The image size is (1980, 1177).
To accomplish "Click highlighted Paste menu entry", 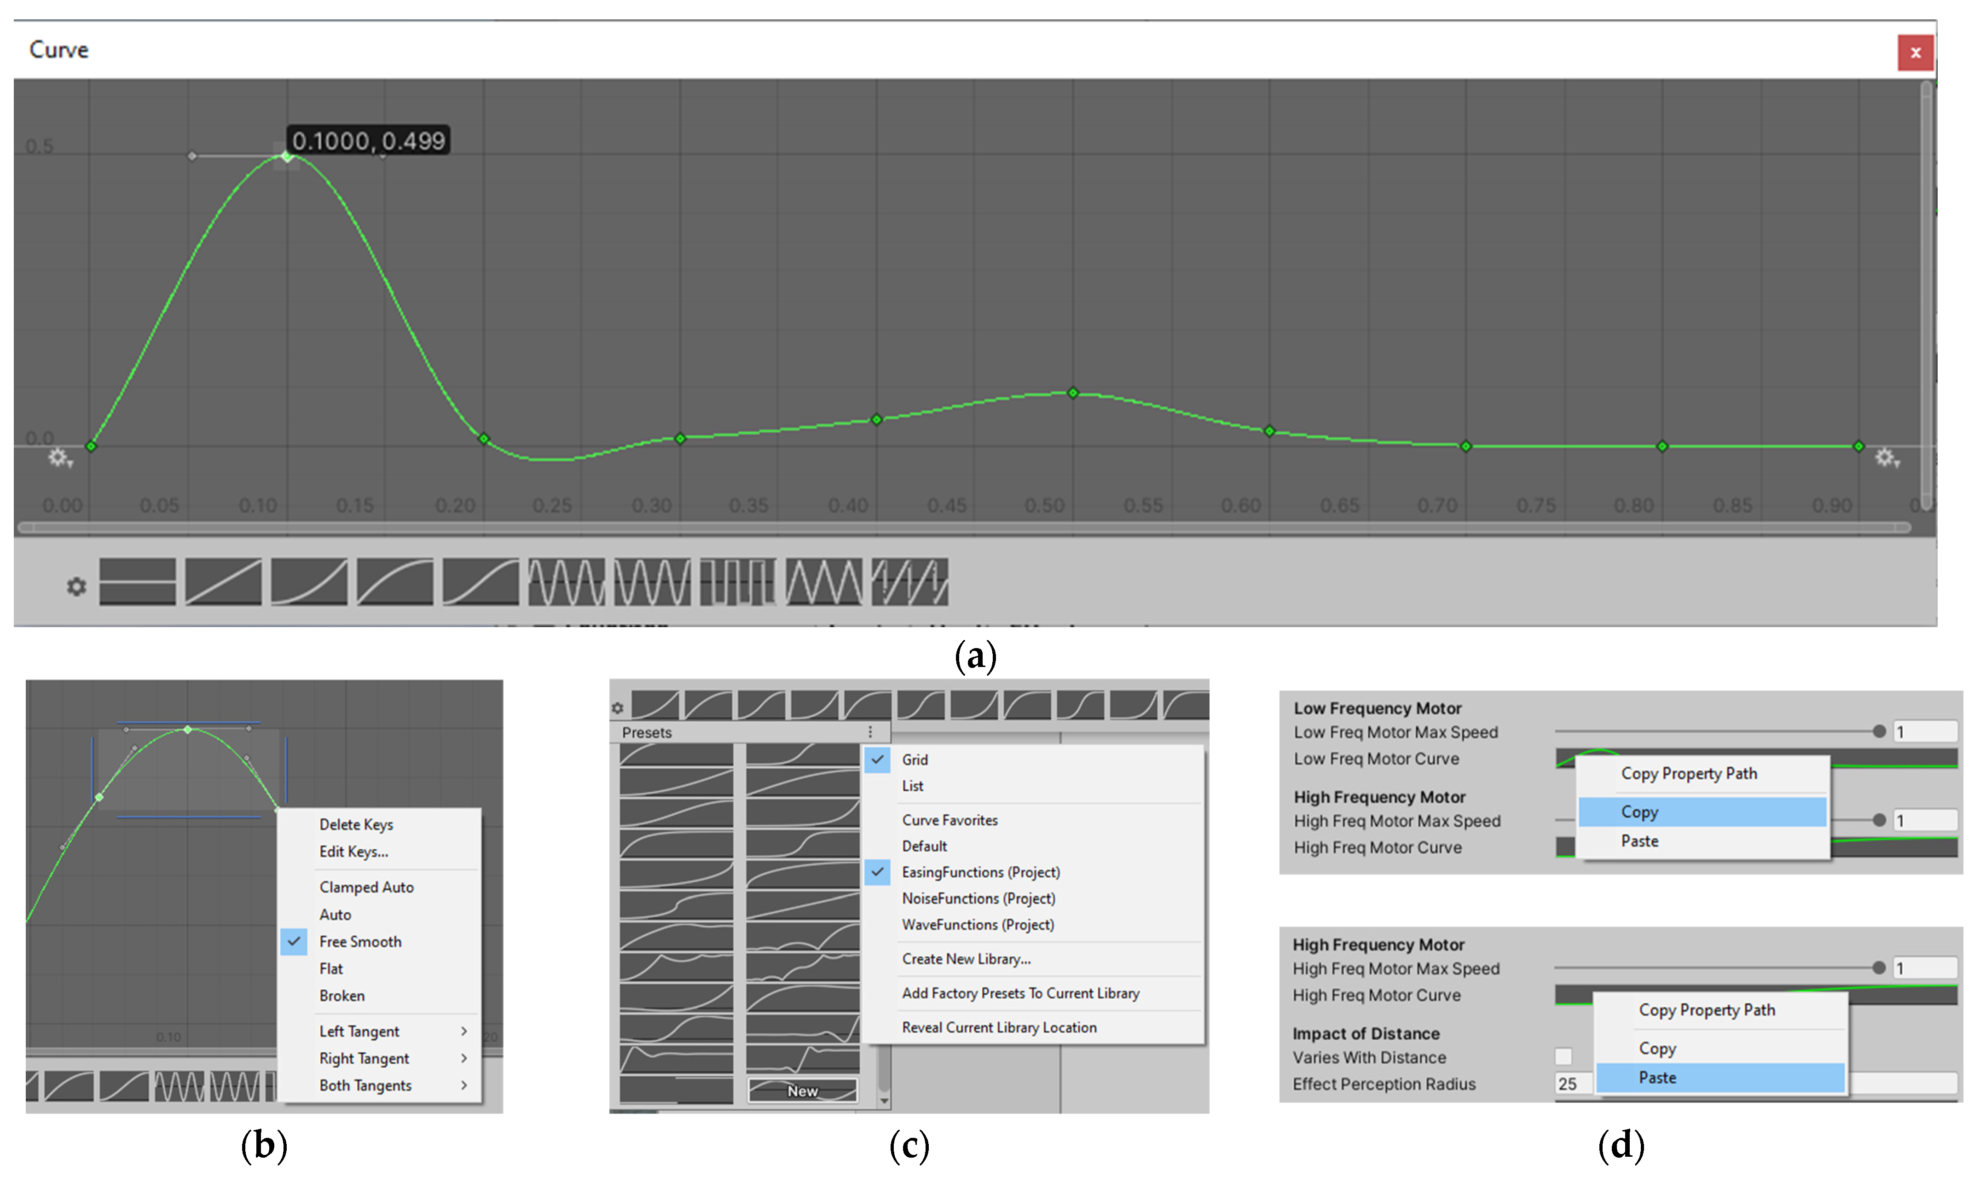I will click(x=1656, y=1077).
